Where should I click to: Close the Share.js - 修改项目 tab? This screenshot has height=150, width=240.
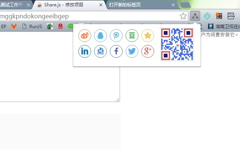click(x=101, y=5)
